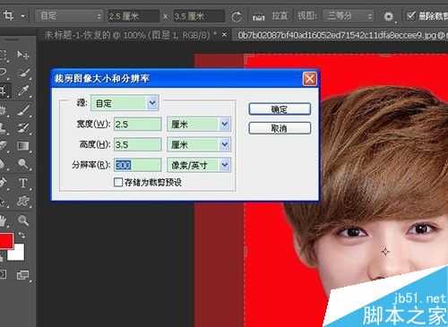The height and width of the screenshot is (327, 448).
Task: Click the 拉直 straighten button
Action: [x=280, y=16]
